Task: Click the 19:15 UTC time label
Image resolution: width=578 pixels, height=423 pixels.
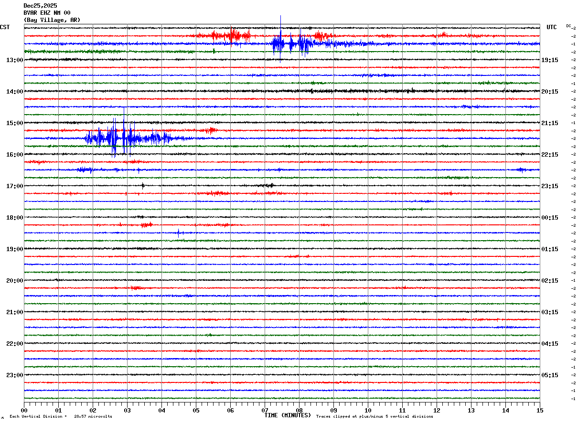Action: click(x=550, y=60)
